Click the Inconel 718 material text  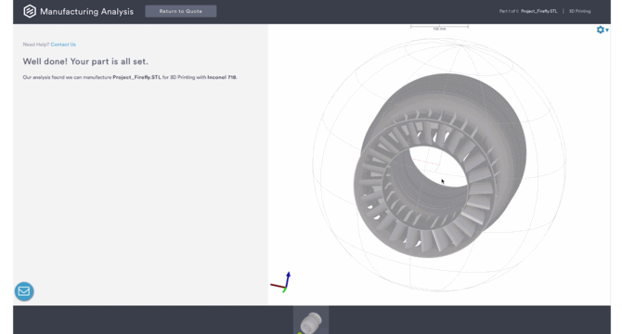[222, 77]
